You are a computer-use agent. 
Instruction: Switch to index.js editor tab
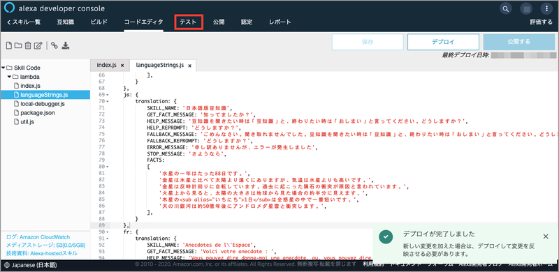pyautogui.click(x=107, y=65)
